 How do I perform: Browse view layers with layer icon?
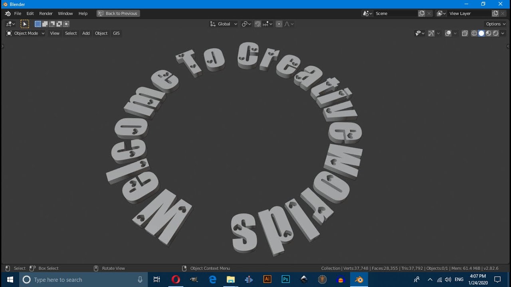(441, 14)
